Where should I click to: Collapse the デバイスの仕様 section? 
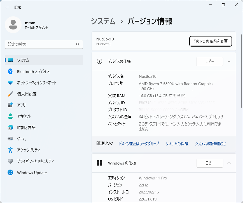(229, 61)
